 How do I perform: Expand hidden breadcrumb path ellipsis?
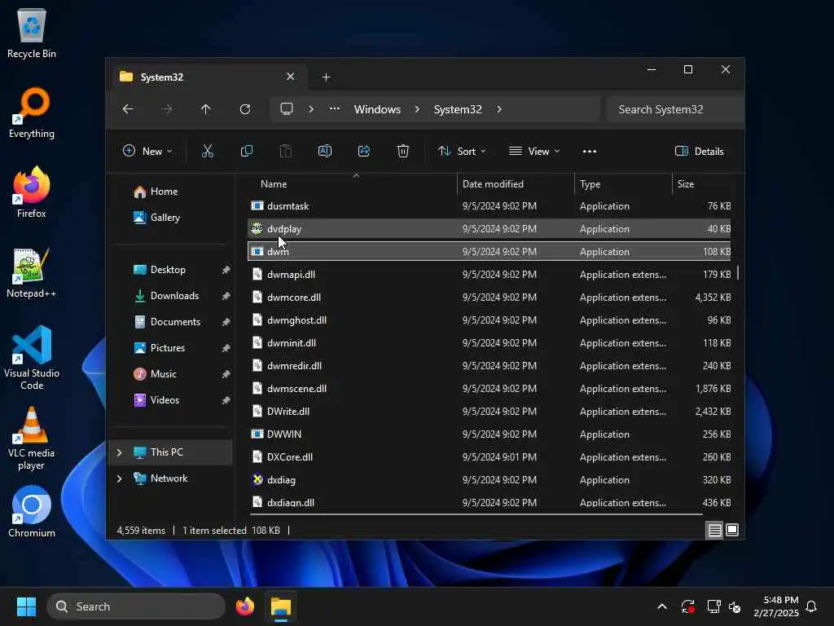click(x=334, y=109)
